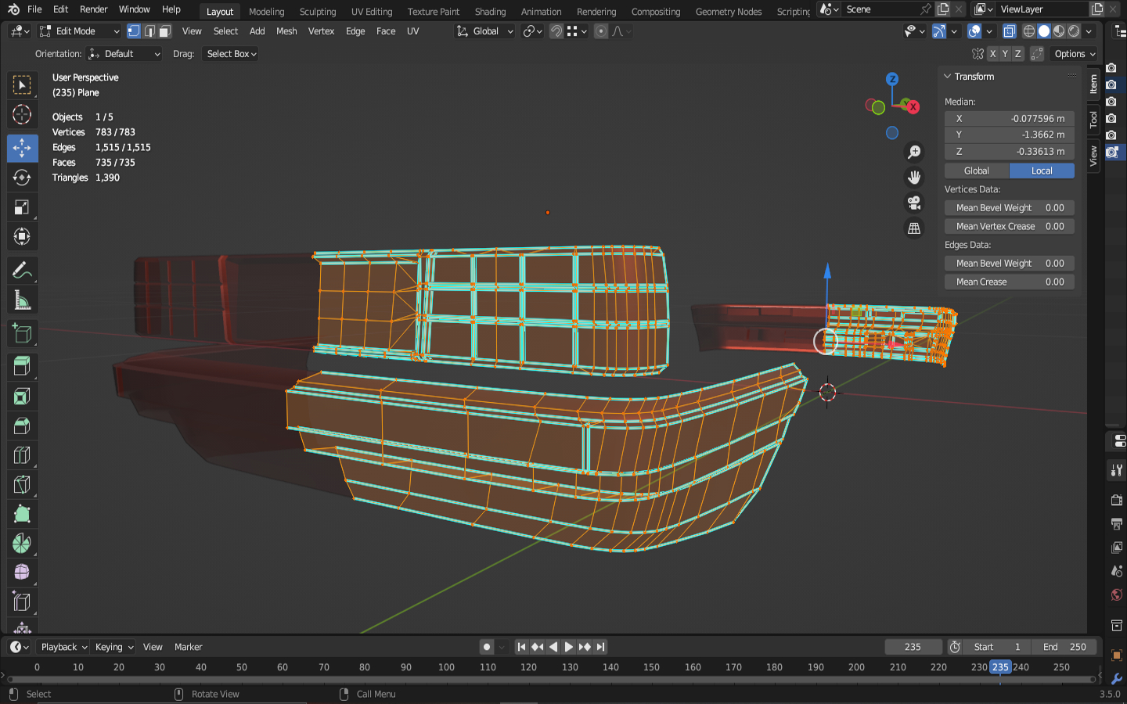The image size is (1127, 704).
Task: Click the Zoom view magnifier icon
Action: tap(913, 153)
